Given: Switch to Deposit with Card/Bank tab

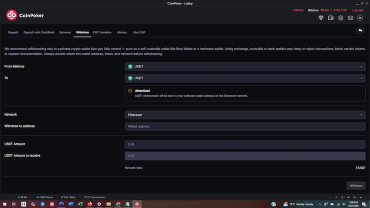Looking at the screenshot, I should pos(39,32).
